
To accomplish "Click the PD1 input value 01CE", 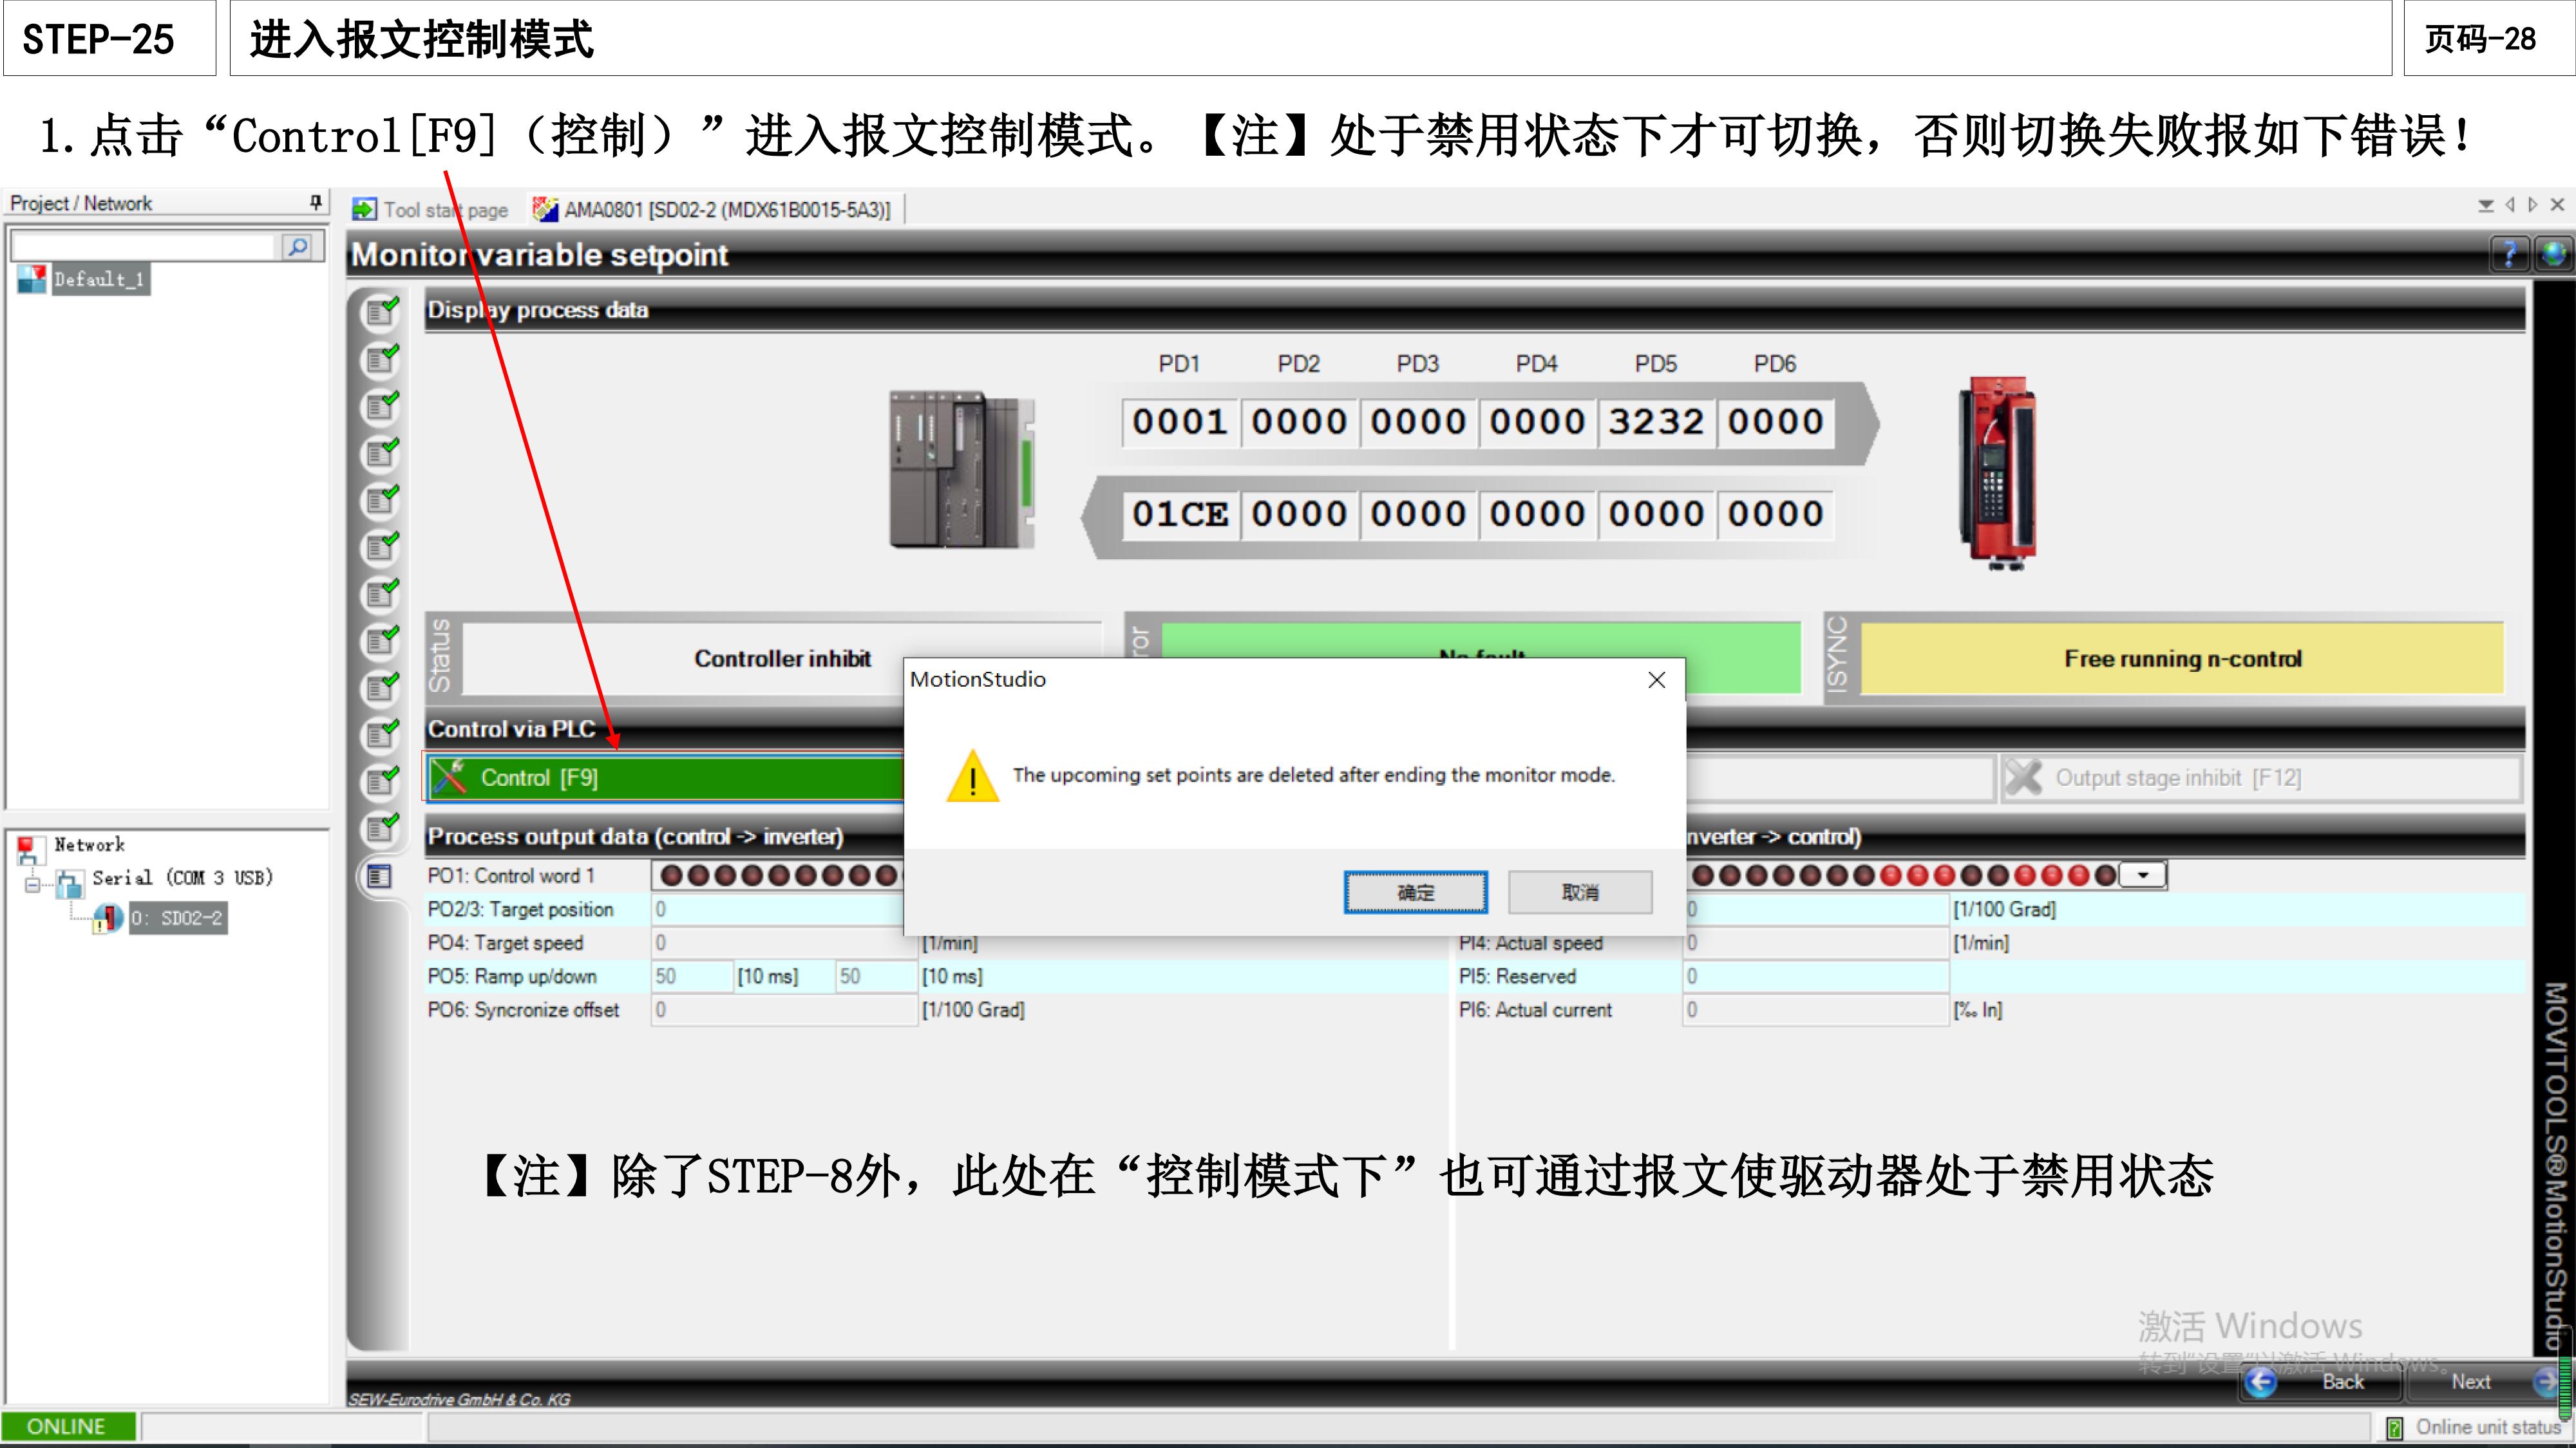I will click(1180, 515).
